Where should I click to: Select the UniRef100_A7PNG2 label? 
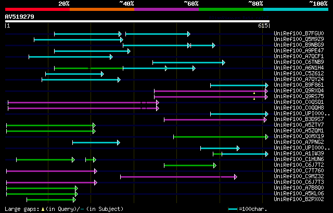pyautogui.click(x=299, y=142)
